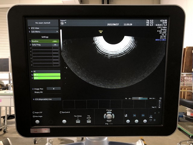The width and height of the screenshot is (193, 145).
Task: Click the Cine save icon above P3
Action: point(143,115)
